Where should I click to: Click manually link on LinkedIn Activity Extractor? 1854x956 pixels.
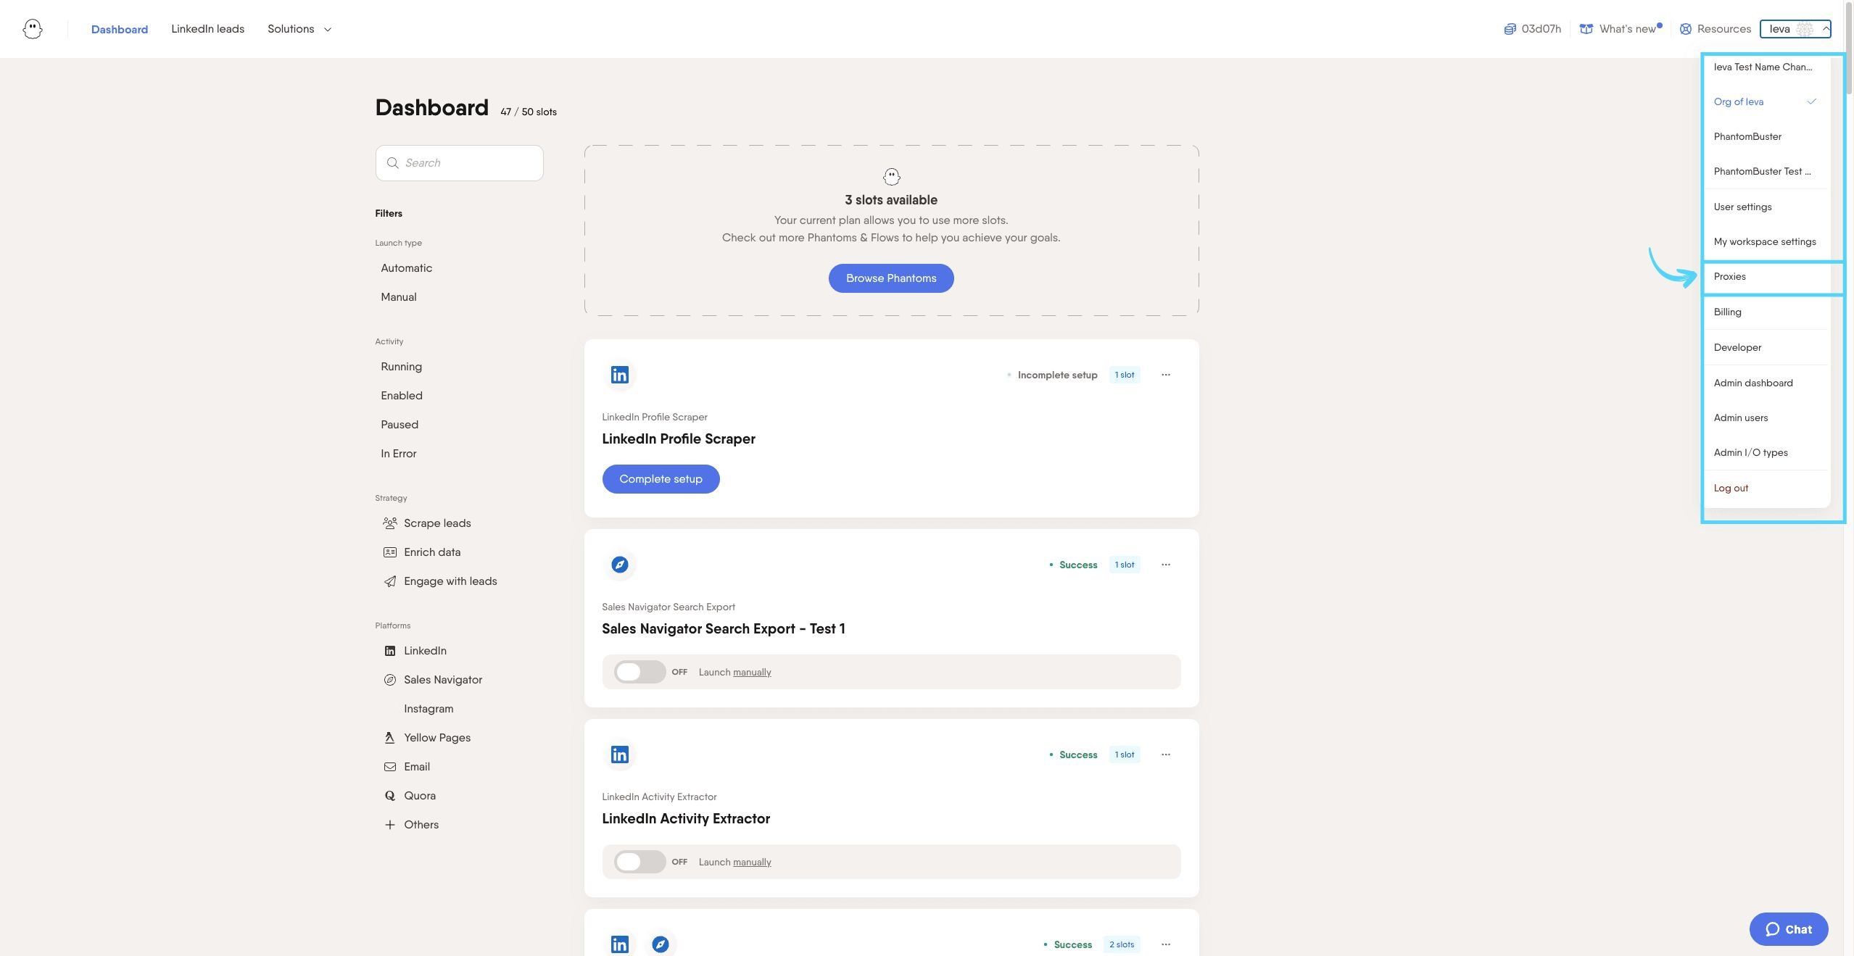[752, 862]
